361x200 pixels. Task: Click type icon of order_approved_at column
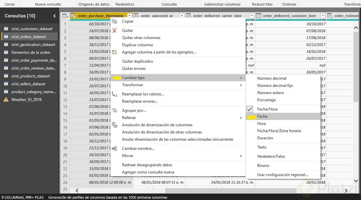click(136, 16)
